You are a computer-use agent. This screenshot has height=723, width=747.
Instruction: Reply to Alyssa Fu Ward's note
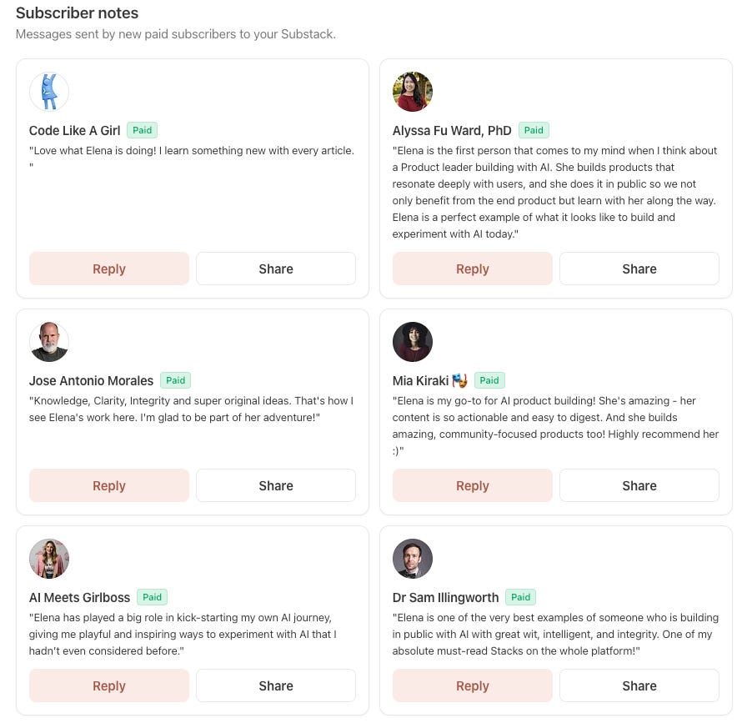[x=473, y=269]
